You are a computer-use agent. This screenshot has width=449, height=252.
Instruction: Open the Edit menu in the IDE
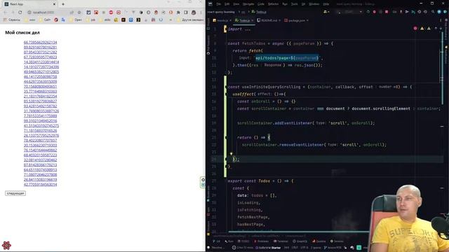click(x=227, y=4)
